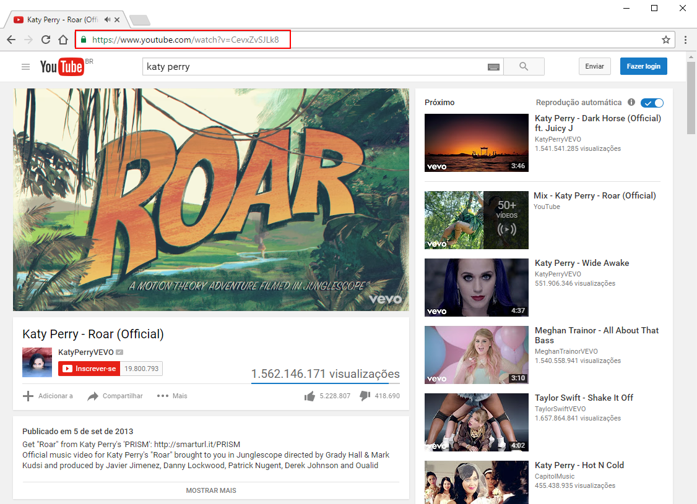Click the All About That Bass thumbnail
697x504 pixels.
click(x=477, y=355)
